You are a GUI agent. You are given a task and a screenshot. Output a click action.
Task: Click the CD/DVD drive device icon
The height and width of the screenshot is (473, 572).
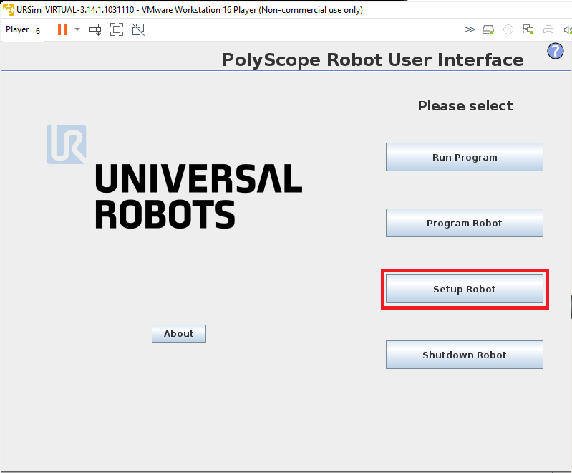tap(508, 29)
